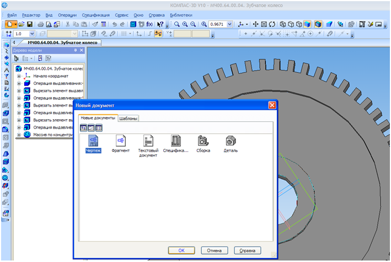Close the Новый документ dialog
Screen dimensions: 391x262
tap(272, 105)
